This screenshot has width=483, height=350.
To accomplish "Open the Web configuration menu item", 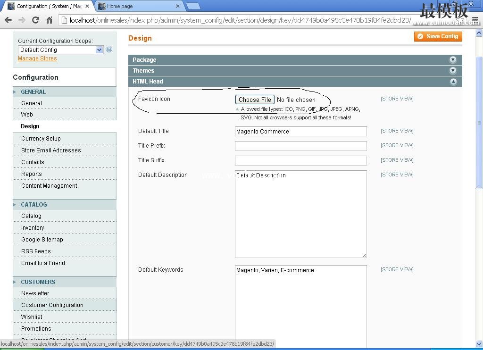I will click(x=64, y=115).
